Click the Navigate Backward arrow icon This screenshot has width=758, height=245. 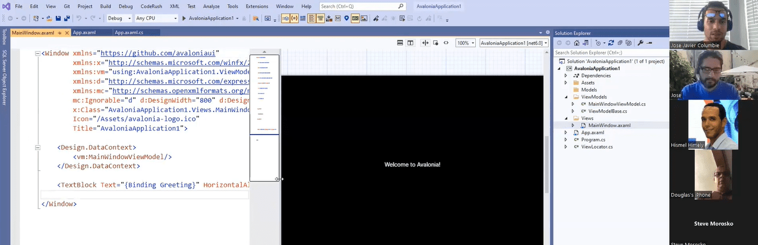10,18
